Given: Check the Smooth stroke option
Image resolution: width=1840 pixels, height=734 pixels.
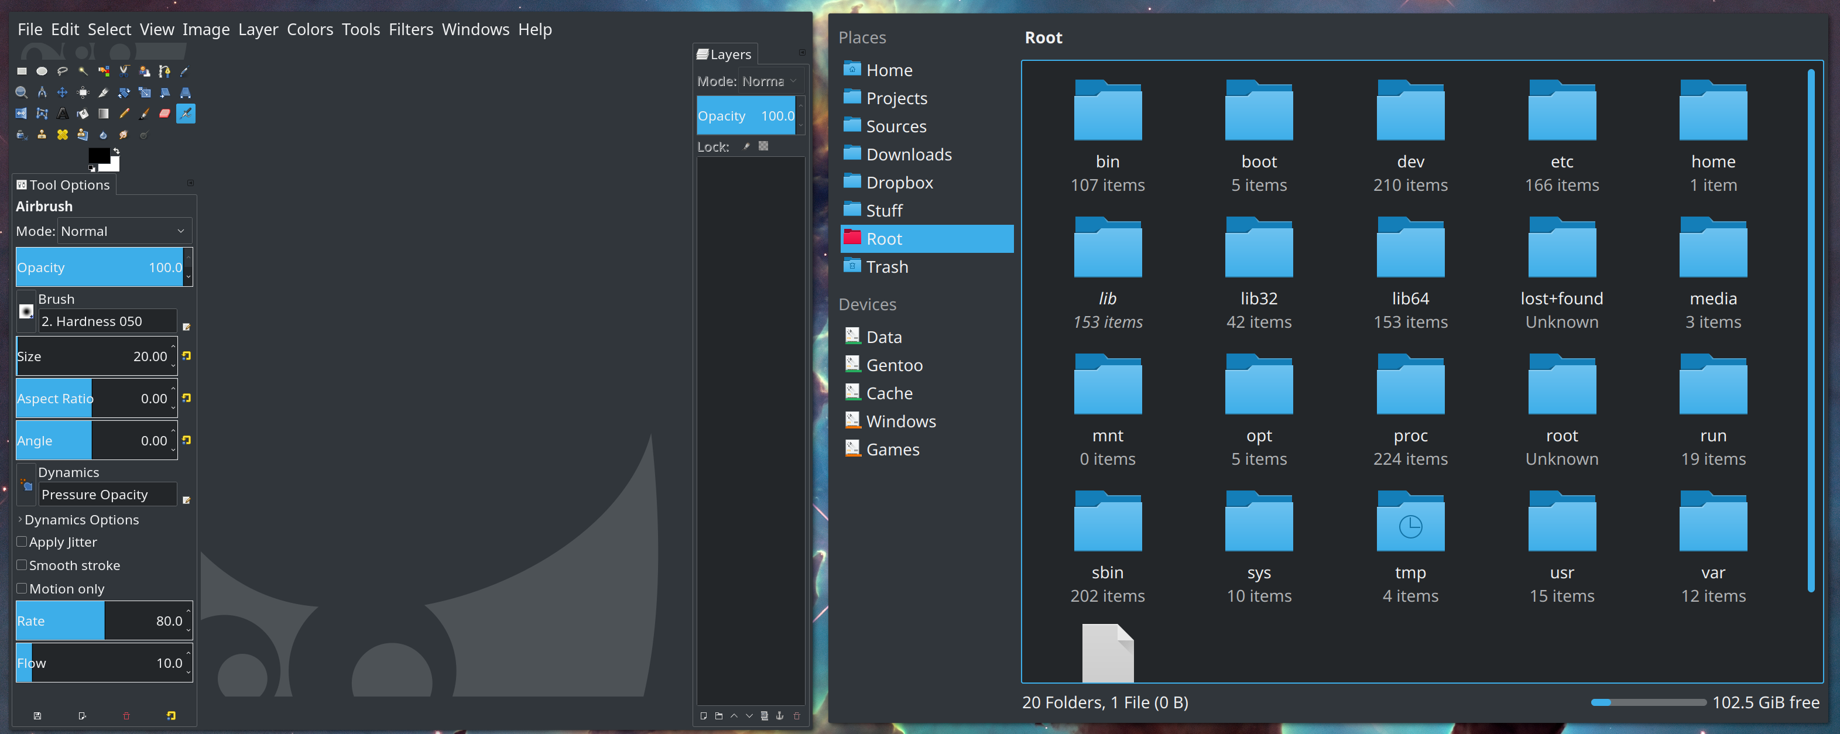Looking at the screenshot, I should coord(22,565).
